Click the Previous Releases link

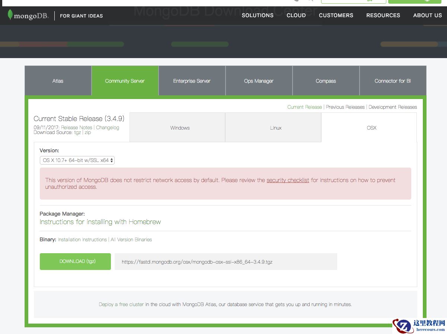345,107
